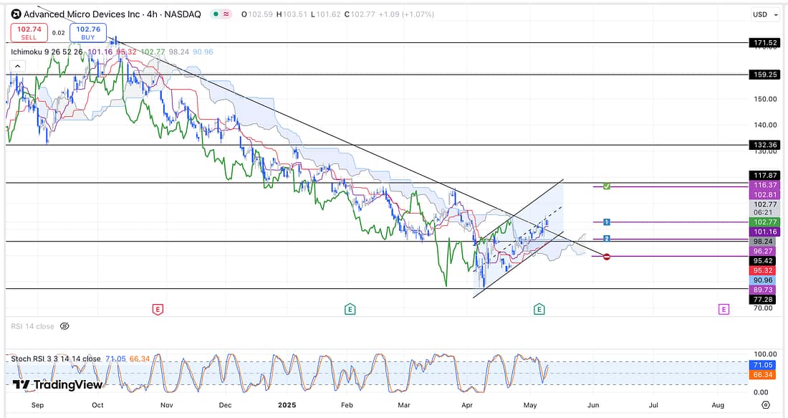Select the Stoch RSI indicator legend
Viewport: 788px width, 418px height.
pyautogui.click(x=56, y=358)
